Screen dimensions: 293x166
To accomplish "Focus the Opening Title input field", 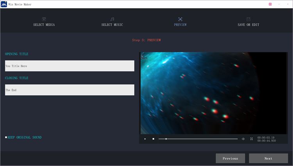I will coord(70,66).
